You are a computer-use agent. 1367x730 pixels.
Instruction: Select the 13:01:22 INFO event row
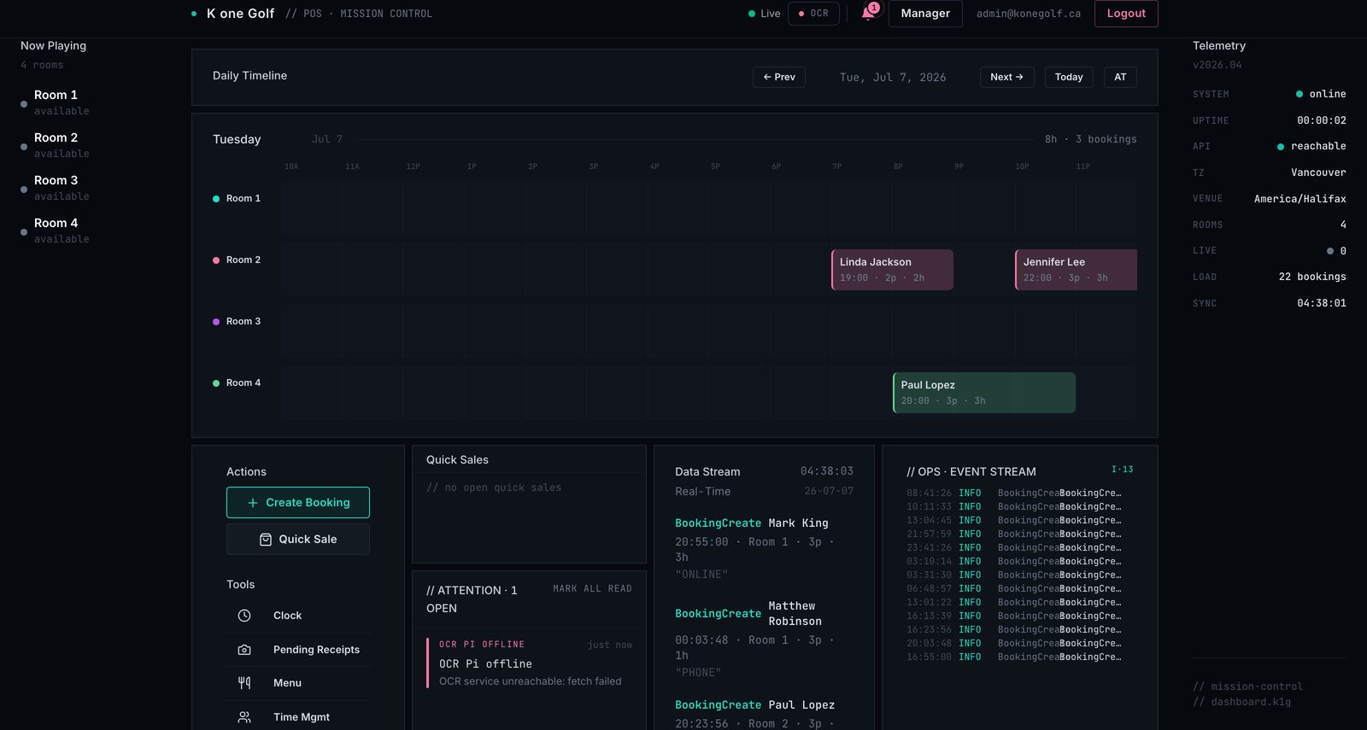pyautogui.click(x=1014, y=602)
